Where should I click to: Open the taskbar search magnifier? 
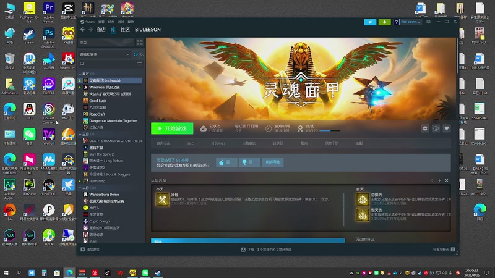(19, 272)
